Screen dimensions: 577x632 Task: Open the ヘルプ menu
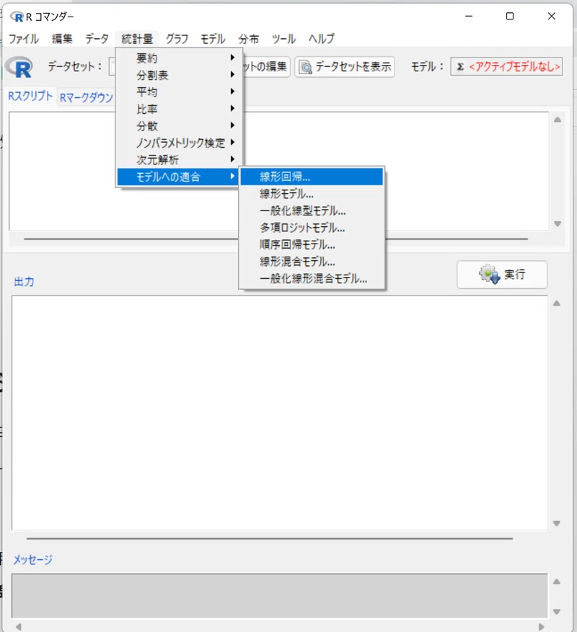point(322,39)
